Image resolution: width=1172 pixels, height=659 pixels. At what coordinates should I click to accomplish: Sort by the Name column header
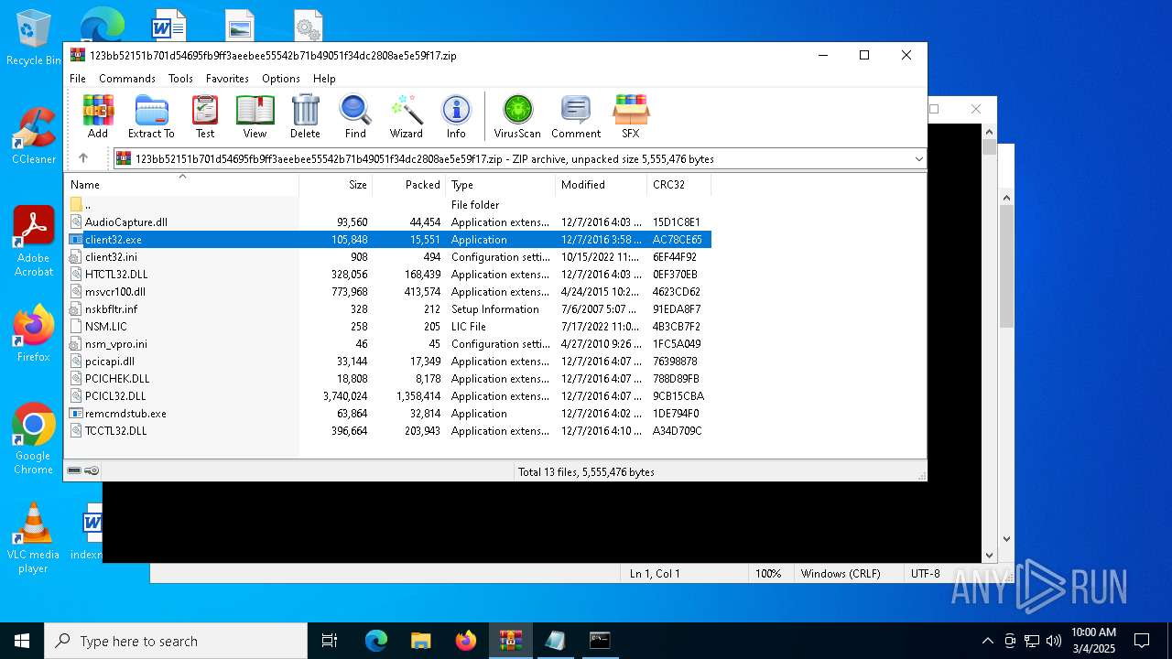(181, 185)
